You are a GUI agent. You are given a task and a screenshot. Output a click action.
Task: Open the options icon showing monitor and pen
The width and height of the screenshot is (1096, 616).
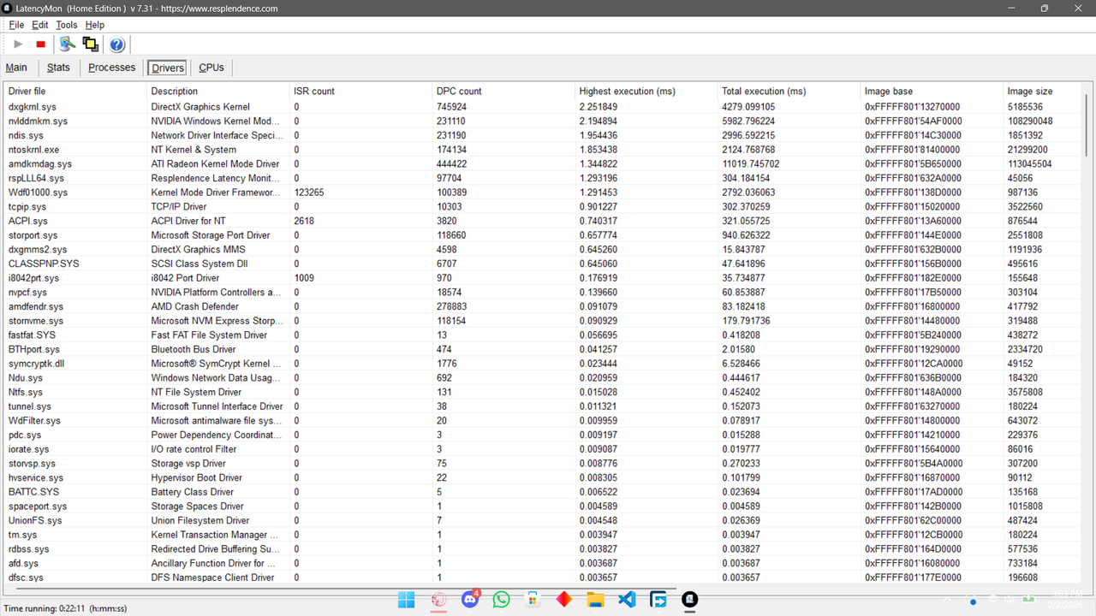pos(67,44)
